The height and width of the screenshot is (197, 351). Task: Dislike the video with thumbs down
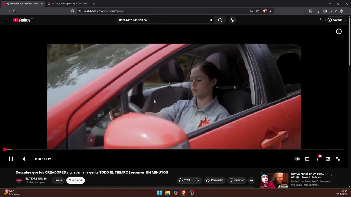click(197, 180)
